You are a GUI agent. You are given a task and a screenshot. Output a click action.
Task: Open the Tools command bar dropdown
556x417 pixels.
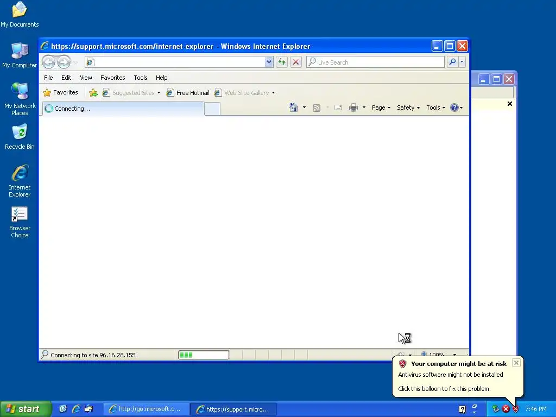click(435, 108)
